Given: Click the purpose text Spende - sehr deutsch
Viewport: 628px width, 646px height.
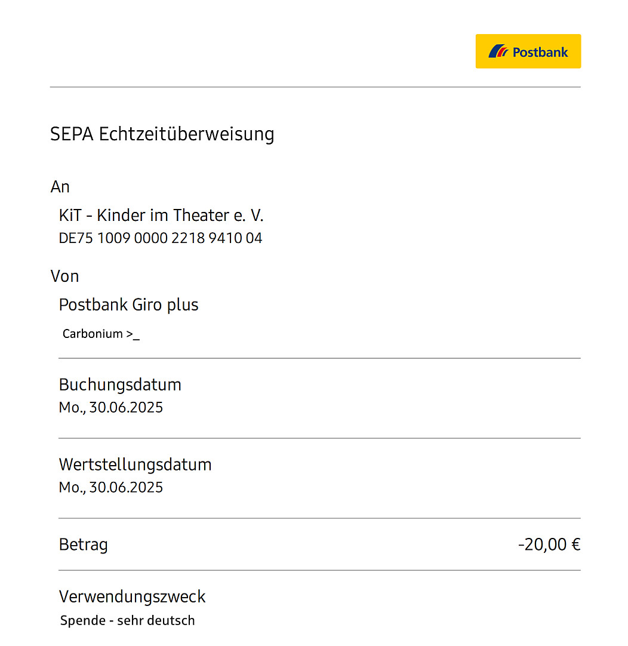Looking at the screenshot, I should point(127,620).
